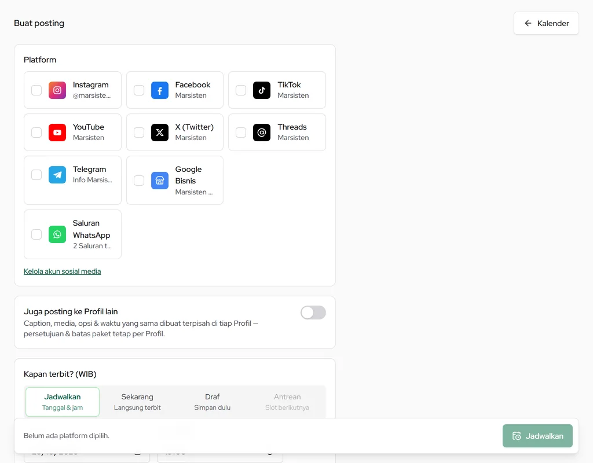Click the YouTube logo icon

click(x=57, y=133)
